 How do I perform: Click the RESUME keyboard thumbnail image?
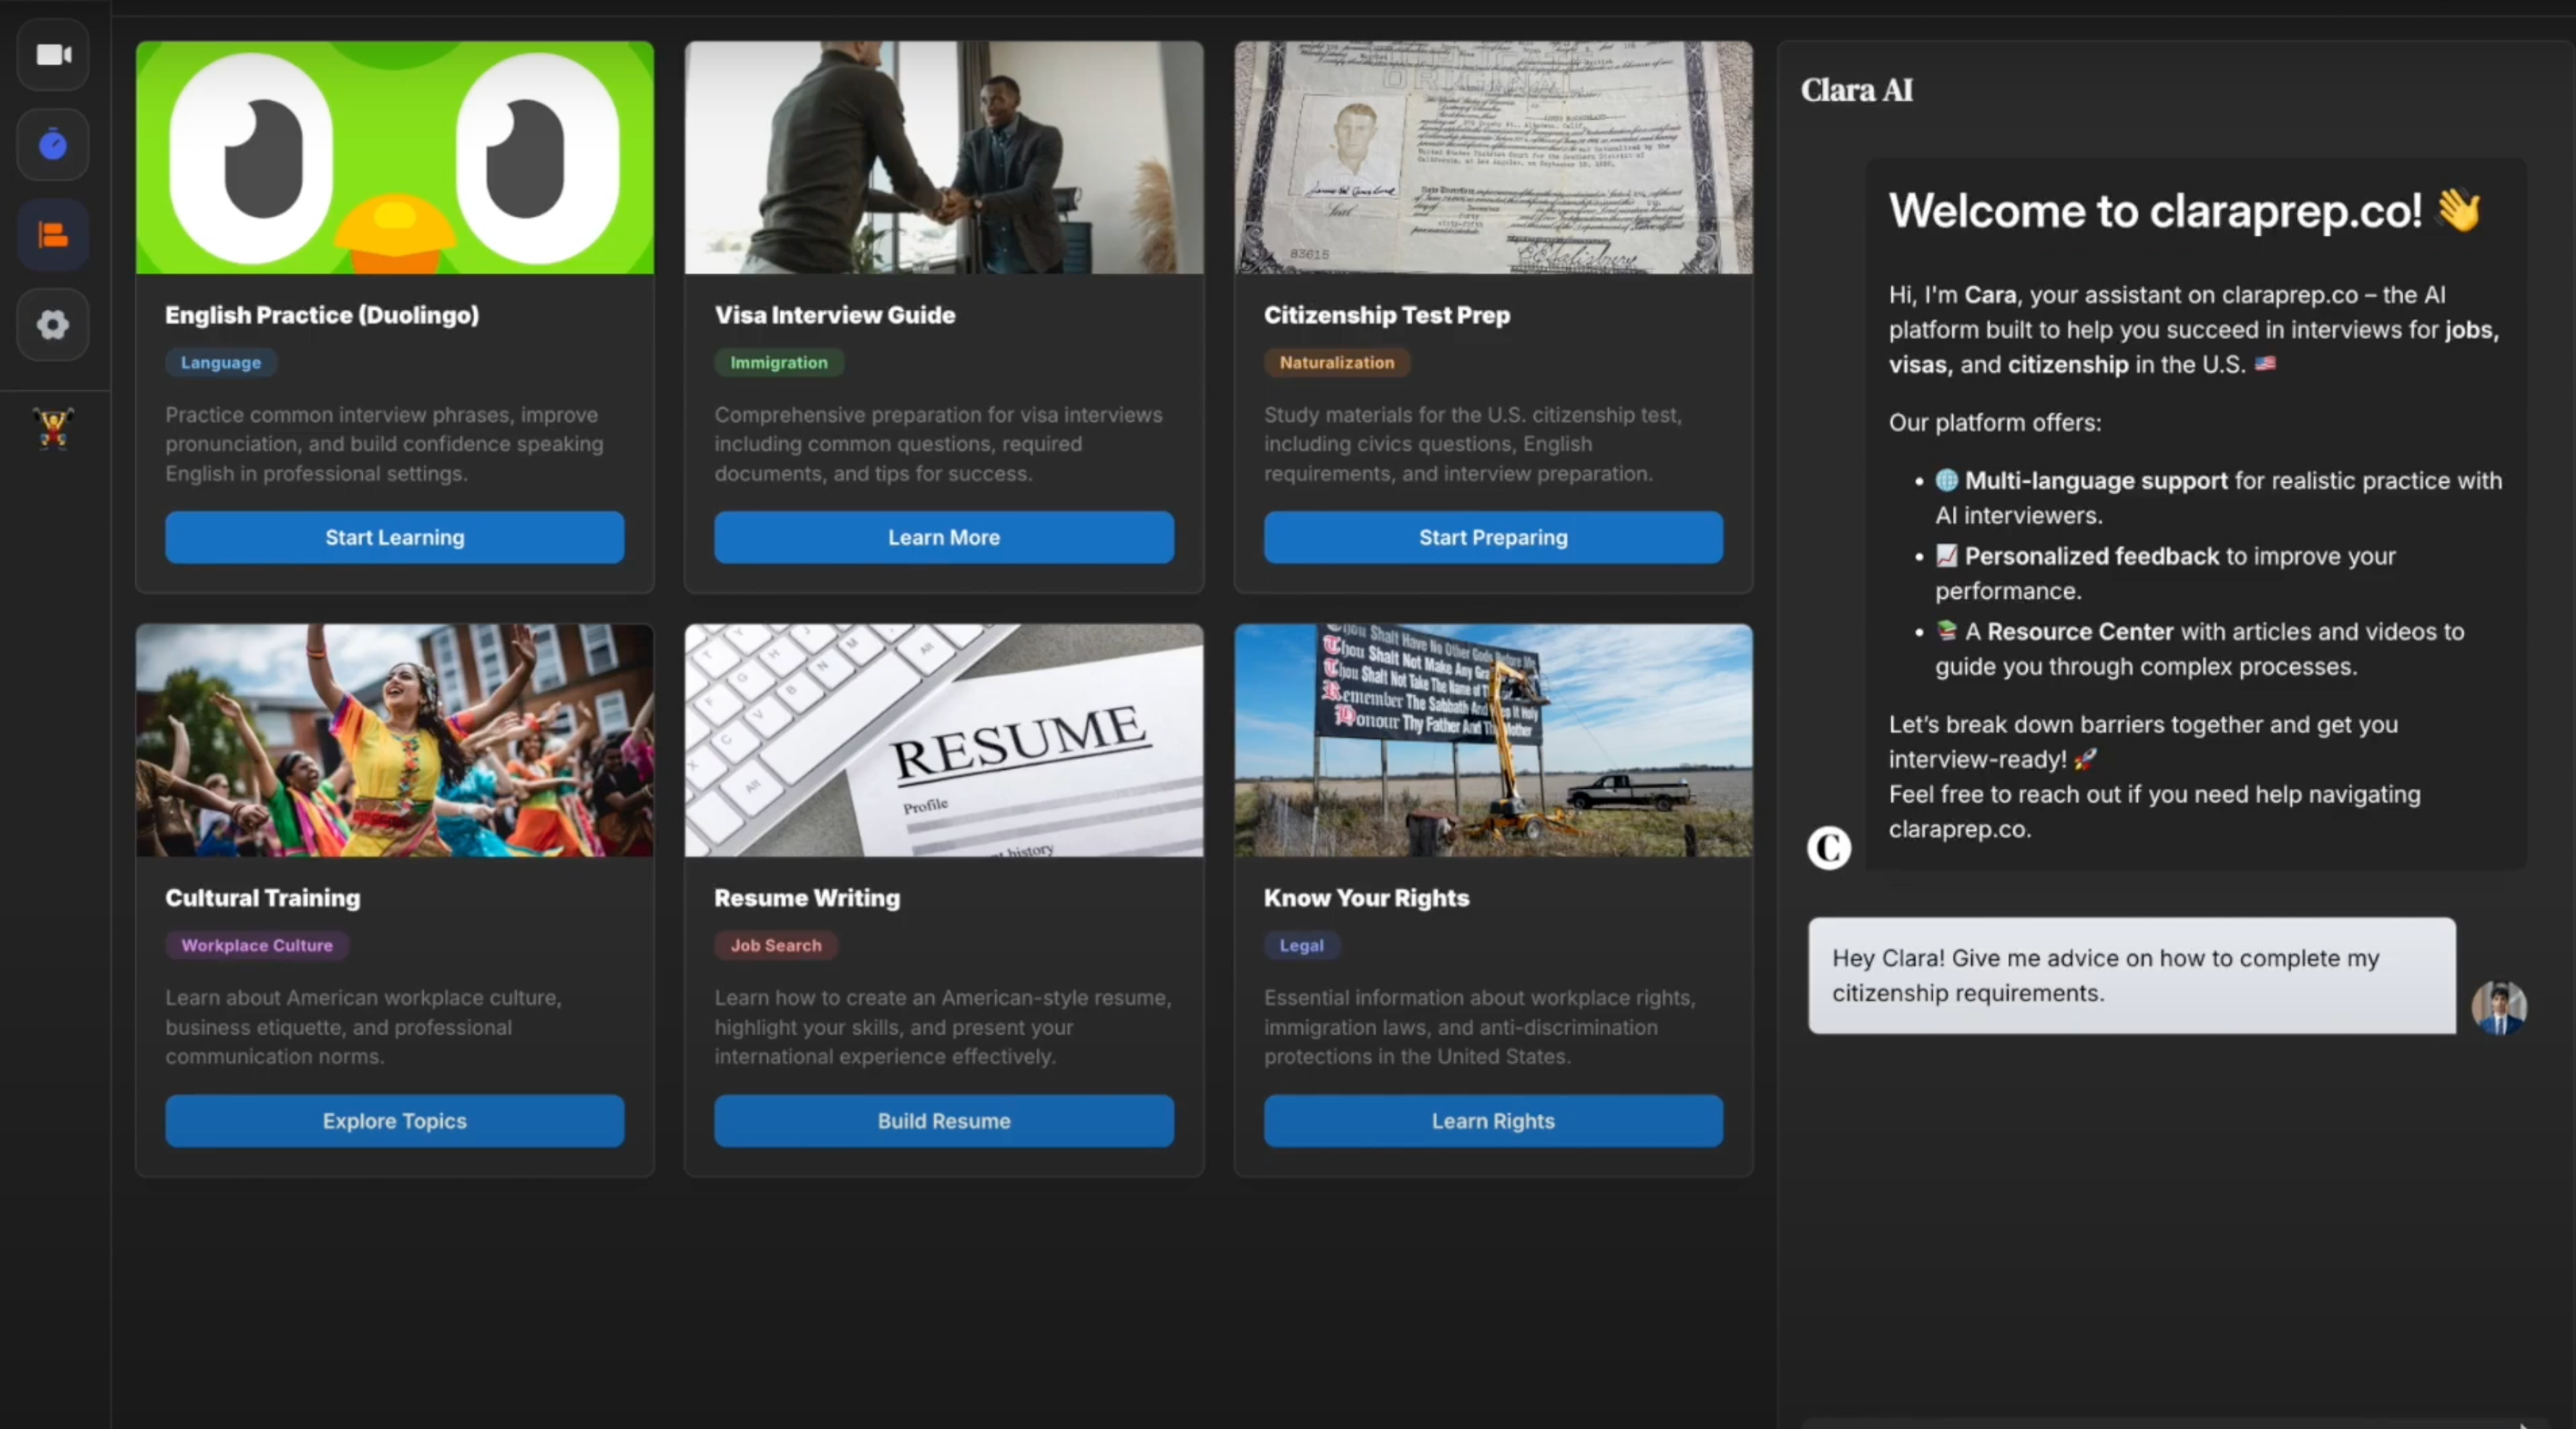tap(943, 741)
